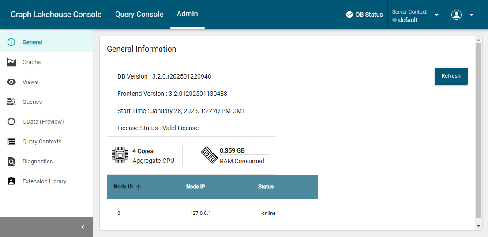
Task: Switch to the Query Console tab
Action: 139,15
